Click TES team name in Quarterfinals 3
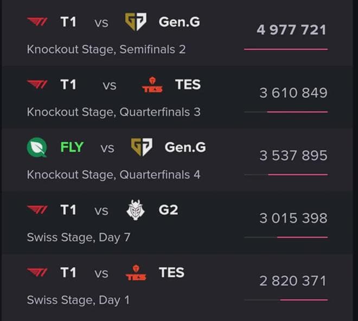 [188, 84]
